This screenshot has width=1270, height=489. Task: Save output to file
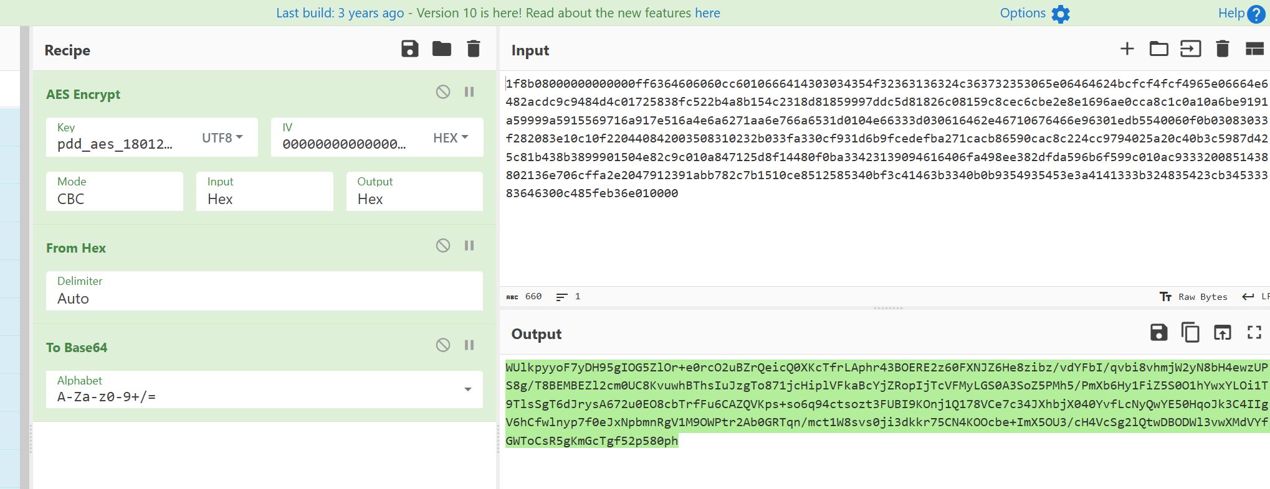pyautogui.click(x=1158, y=333)
